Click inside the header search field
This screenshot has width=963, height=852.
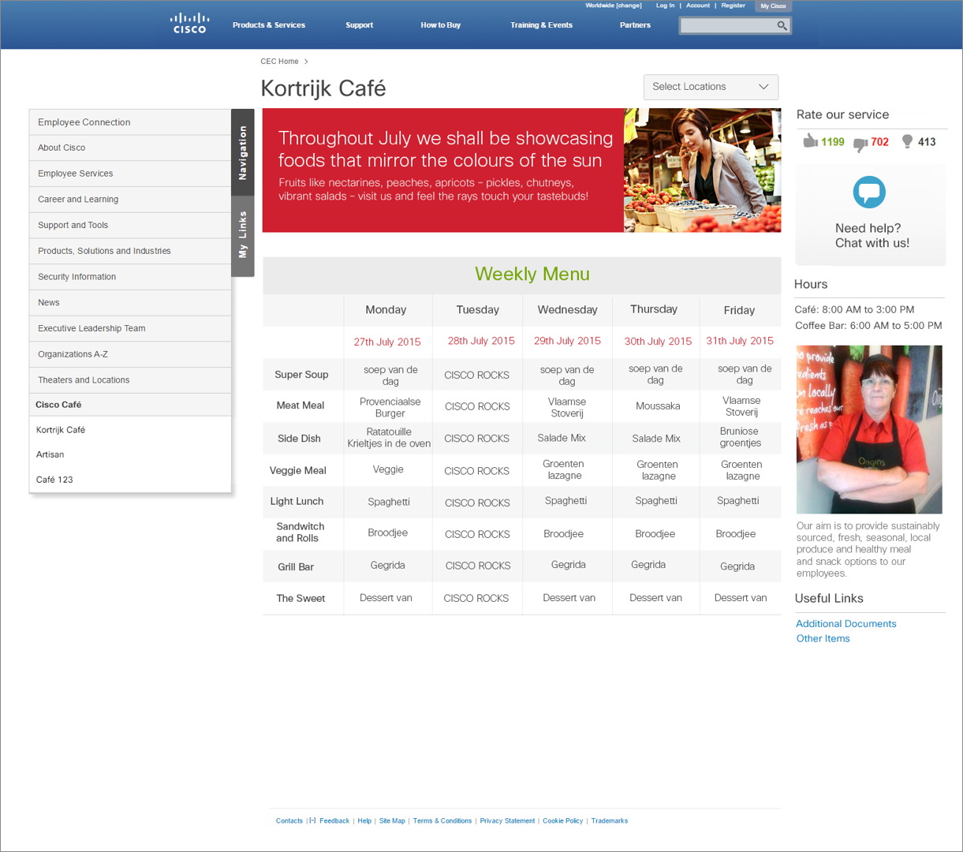point(727,26)
